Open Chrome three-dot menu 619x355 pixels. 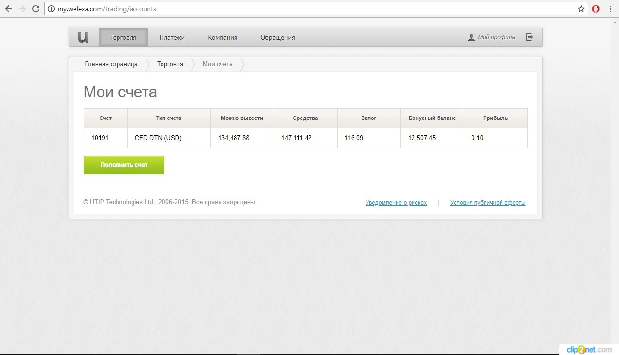[611, 9]
